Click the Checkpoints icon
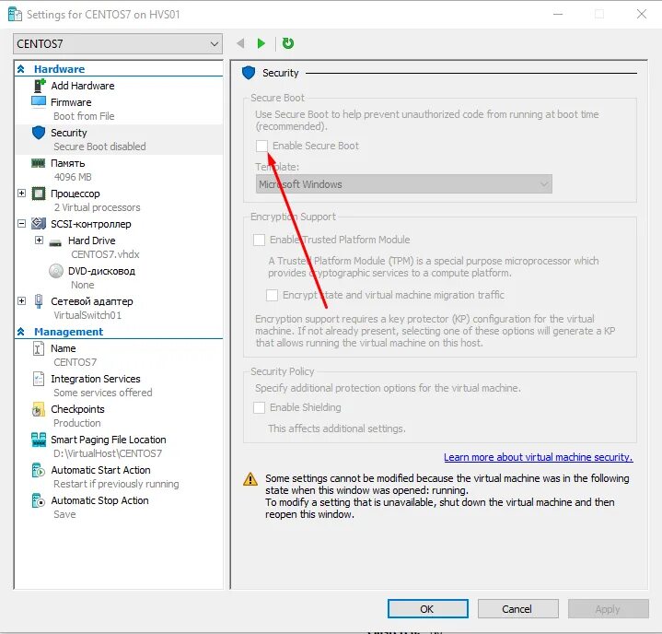Viewport: 662px width, 634px height. pyautogui.click(x=39, y=409)
